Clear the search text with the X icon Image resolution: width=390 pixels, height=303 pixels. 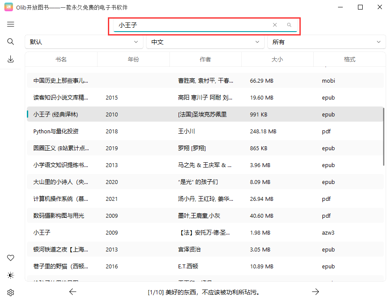coord(275,25)
